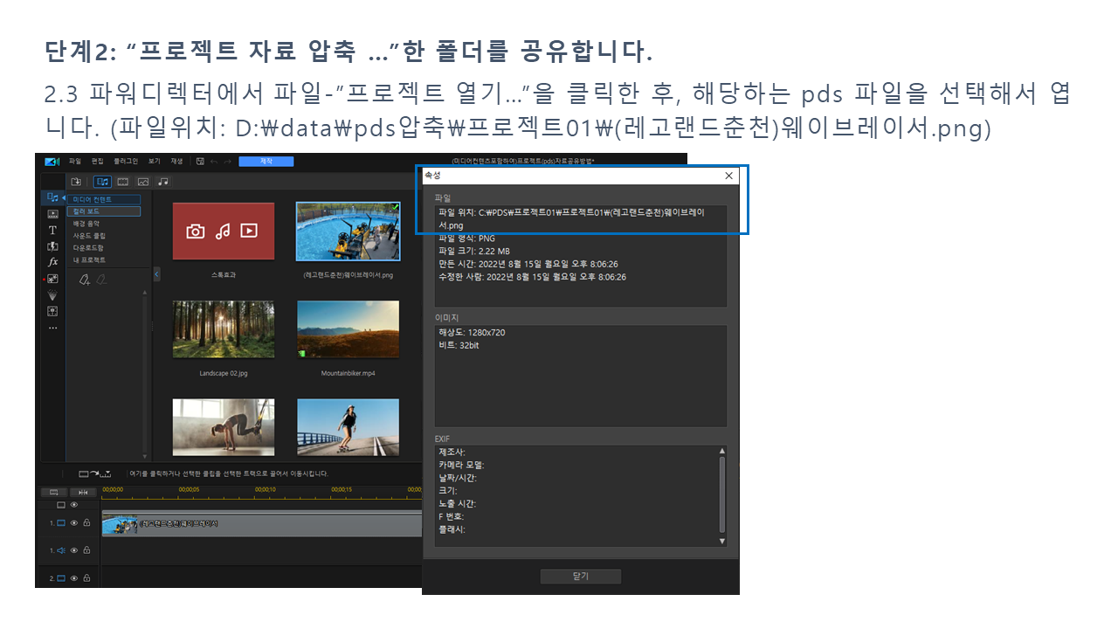Toggle visibility of video track 1
Image resolution: width=1118 pixels, height=629 pixels.
point(74,523)
